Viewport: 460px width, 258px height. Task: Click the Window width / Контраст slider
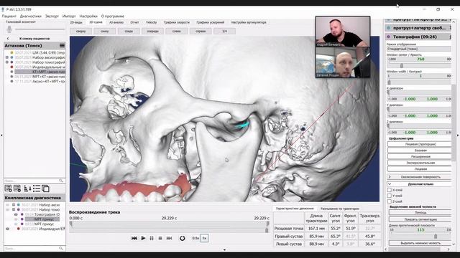(418, 82)
